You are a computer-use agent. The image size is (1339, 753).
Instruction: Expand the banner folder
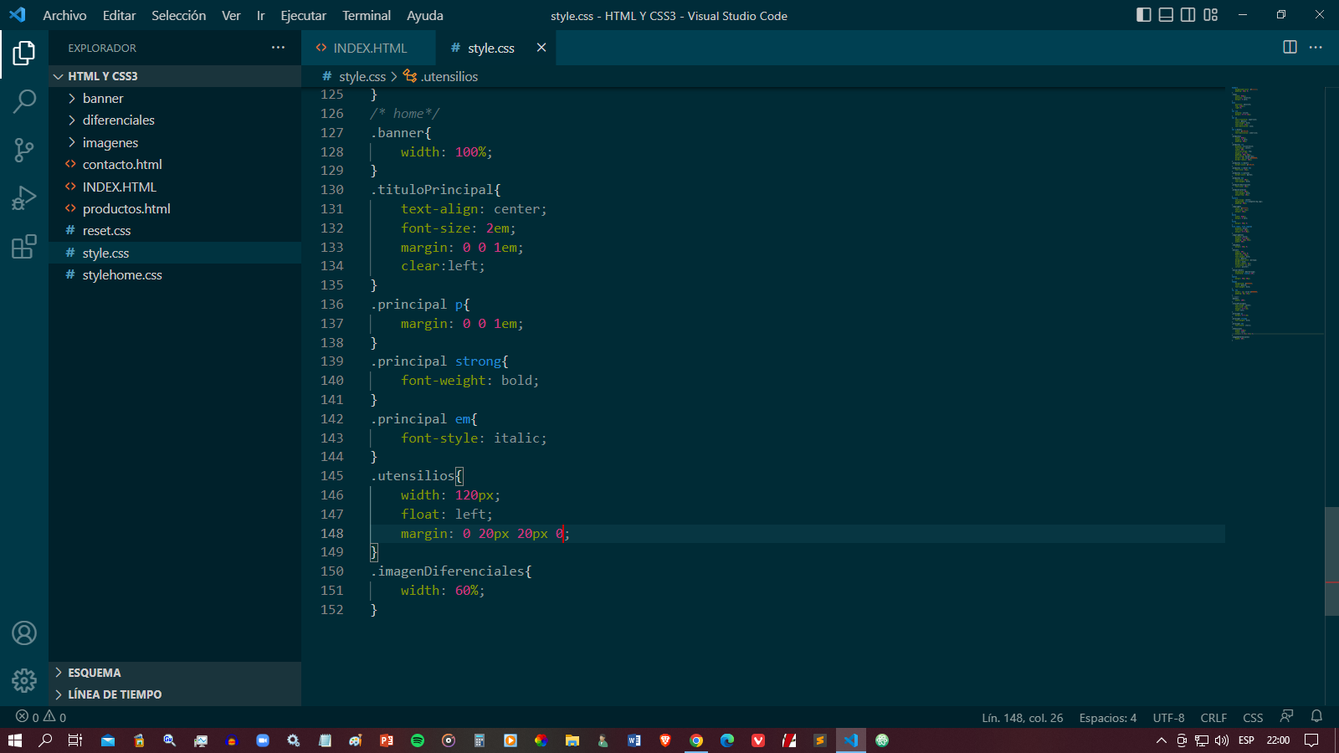175,98
